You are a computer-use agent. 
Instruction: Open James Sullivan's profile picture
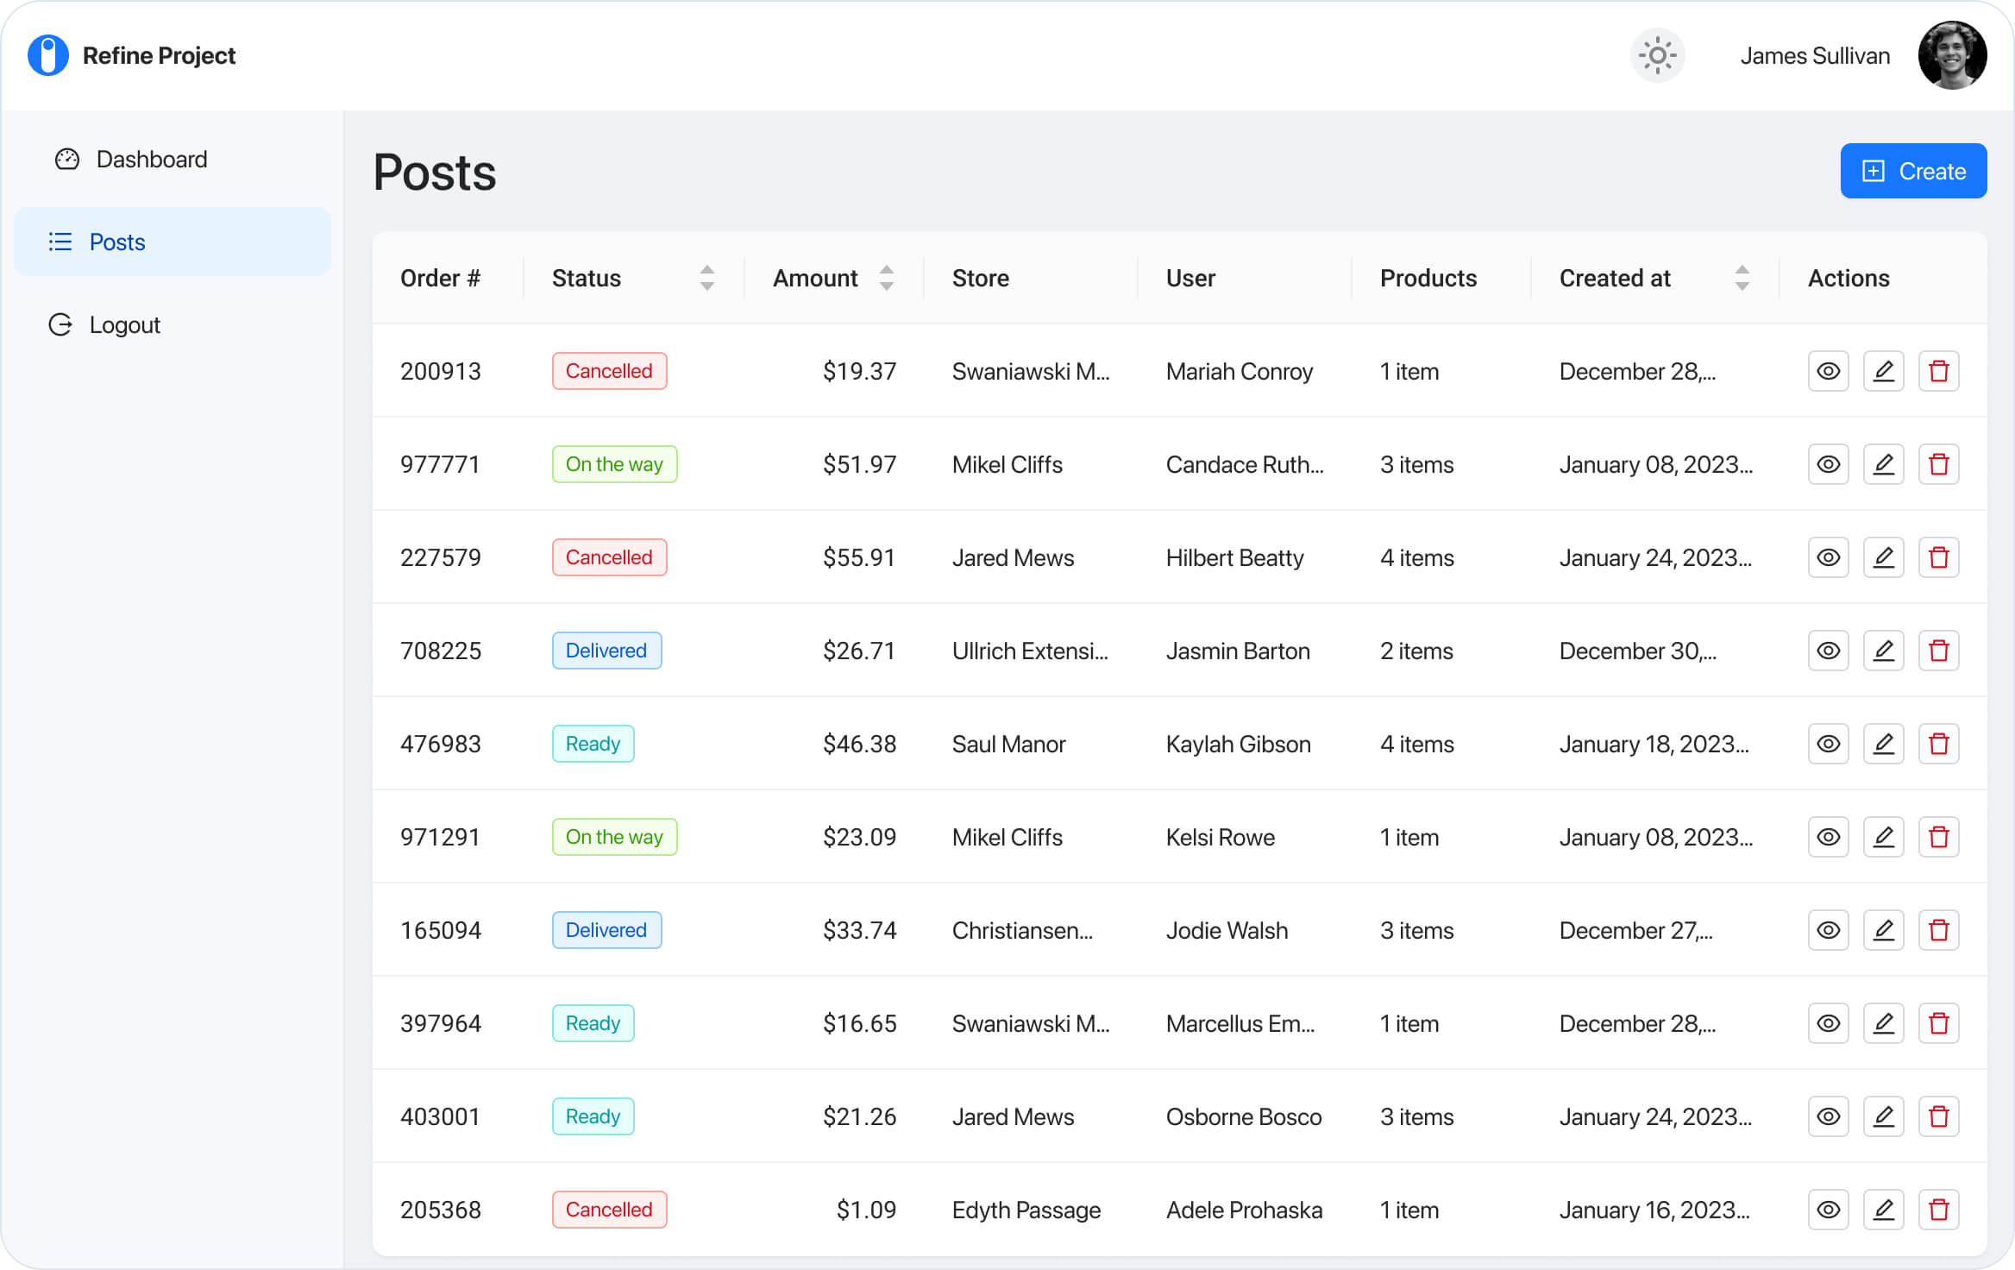pos(1952,54)
